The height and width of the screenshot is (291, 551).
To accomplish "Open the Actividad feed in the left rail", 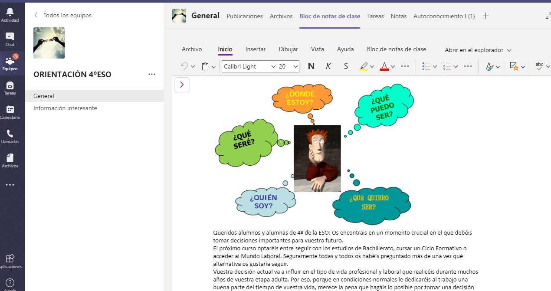I will (10, 15).
